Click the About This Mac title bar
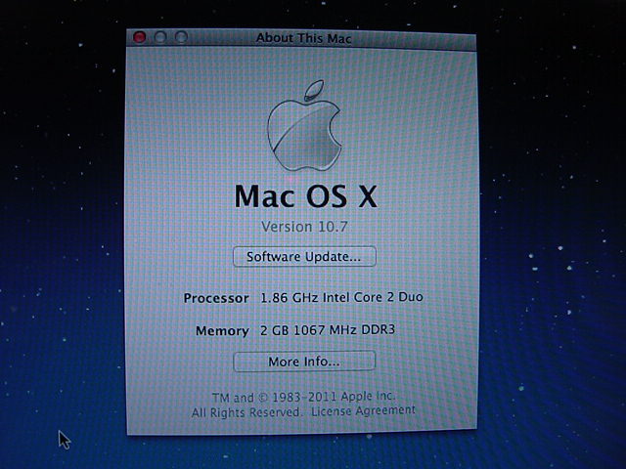 pyautogui.click(x=301, y=39)
